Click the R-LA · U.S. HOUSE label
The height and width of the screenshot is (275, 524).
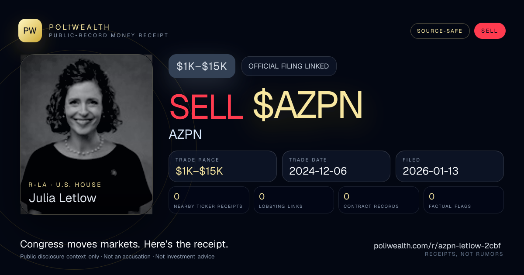[x=65, y=185]
